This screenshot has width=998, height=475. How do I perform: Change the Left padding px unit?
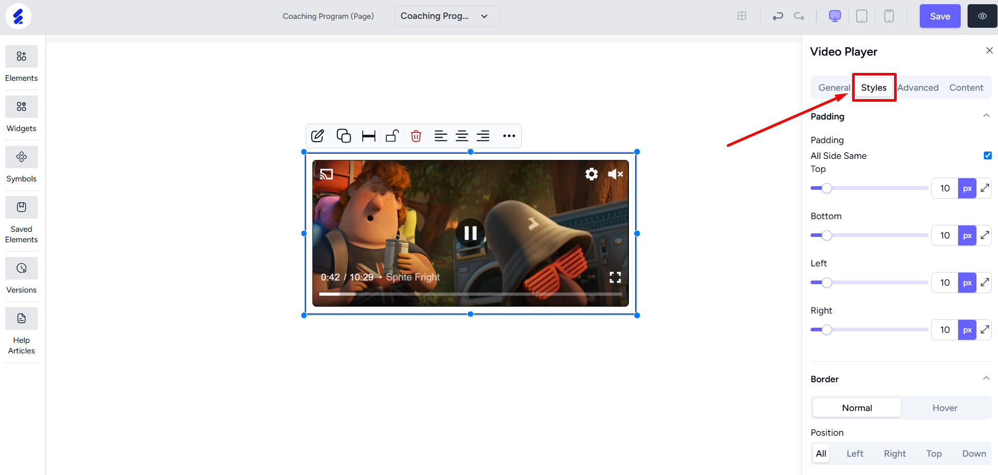point(967,283)
